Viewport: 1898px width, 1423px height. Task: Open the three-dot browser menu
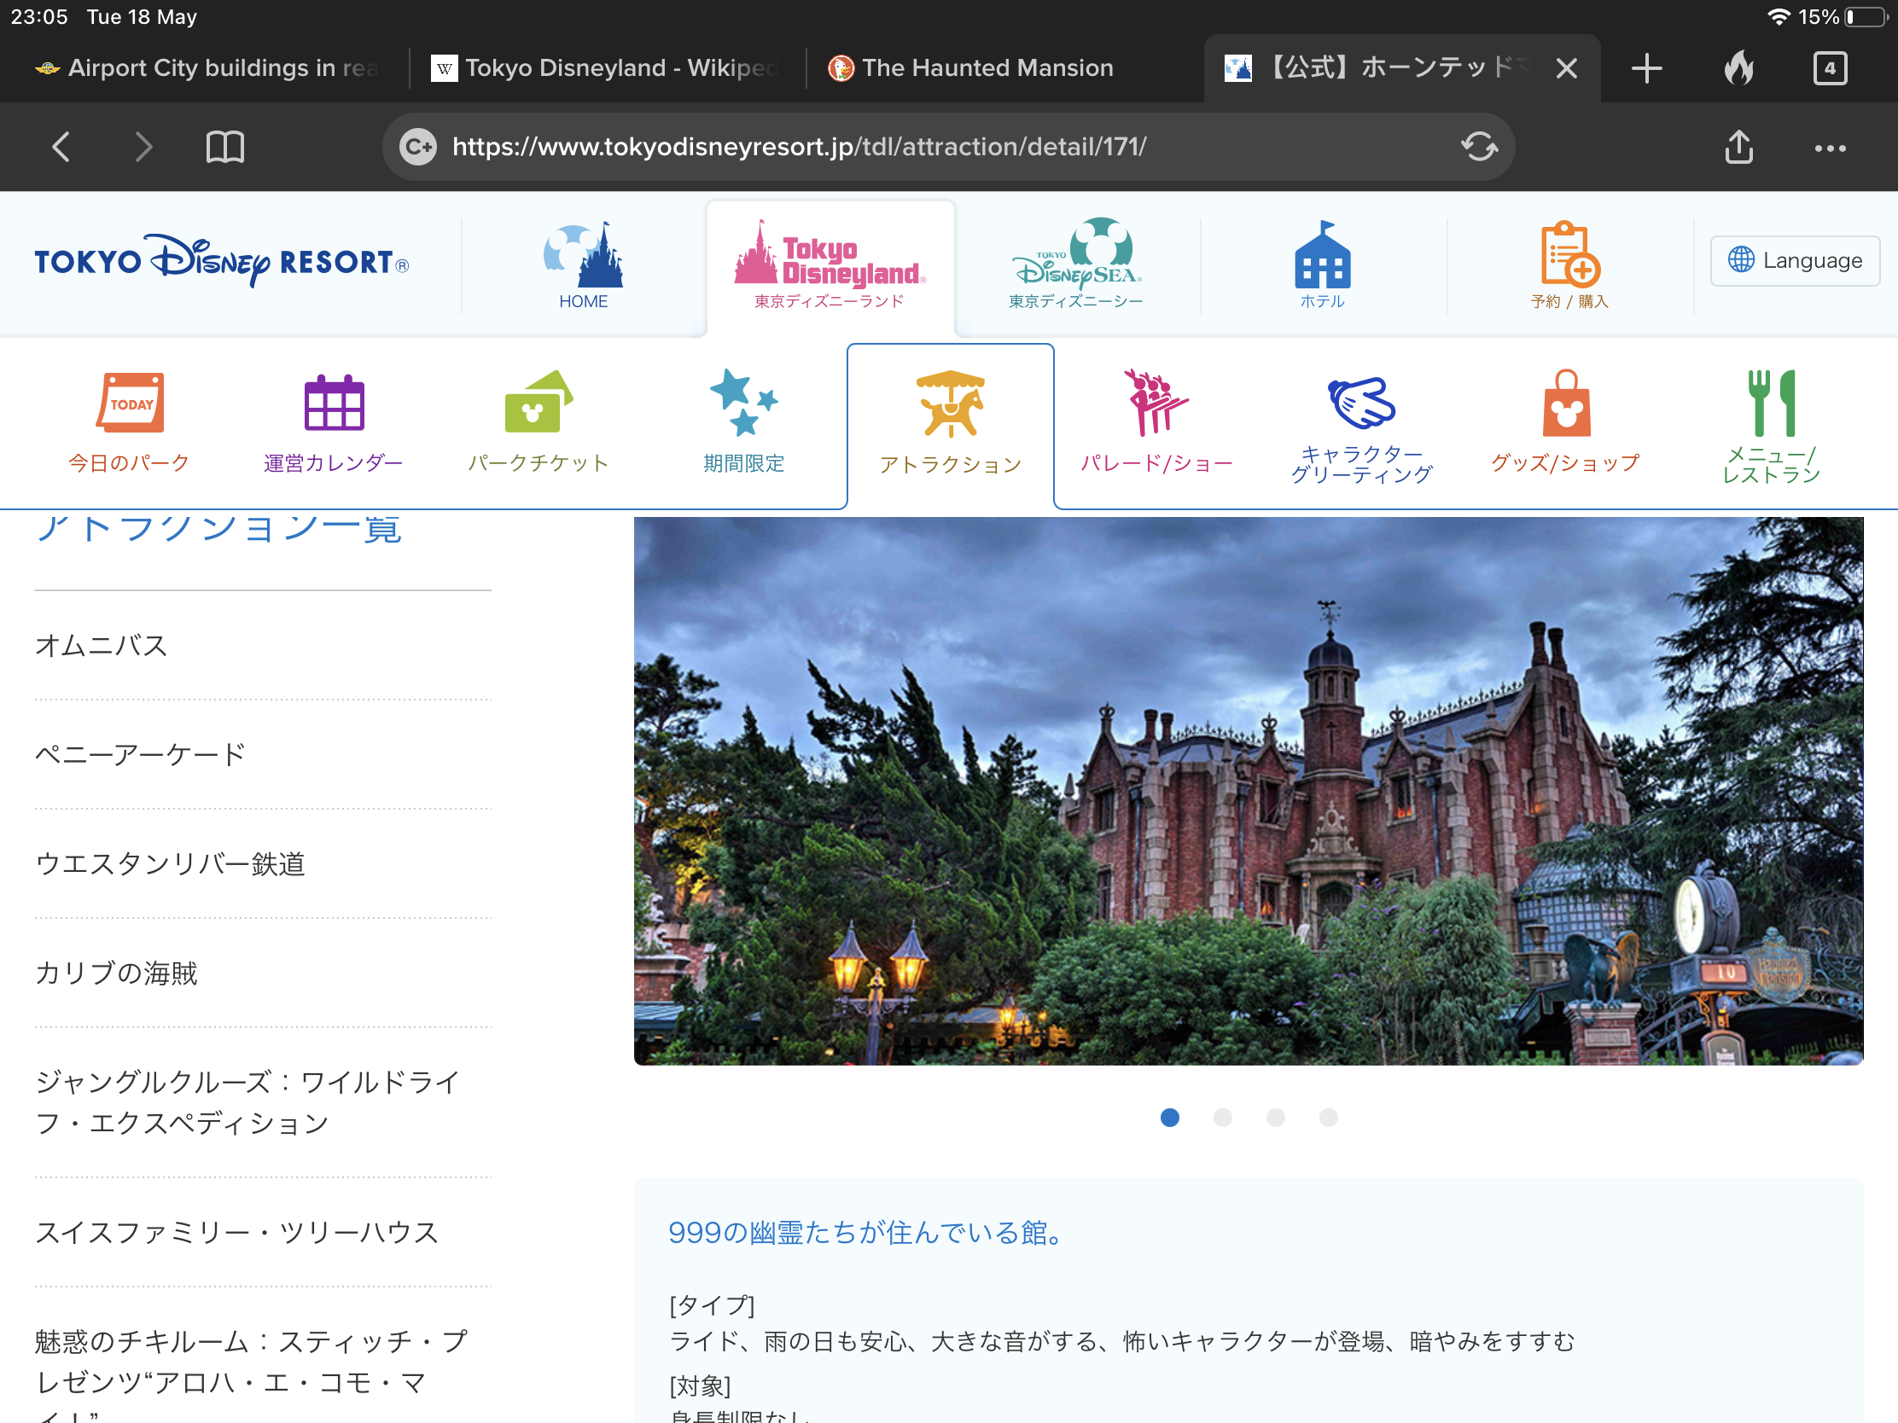(1830, 148)
